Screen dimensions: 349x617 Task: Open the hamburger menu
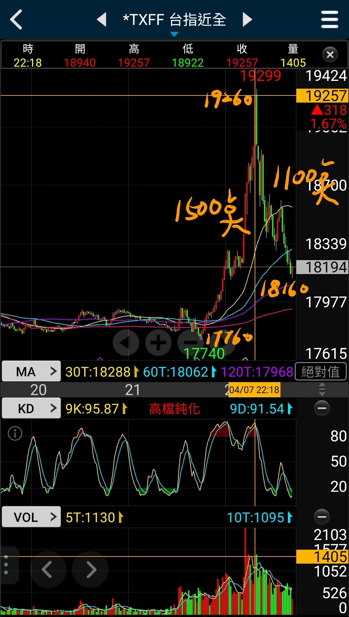click(x=329, y=19)
